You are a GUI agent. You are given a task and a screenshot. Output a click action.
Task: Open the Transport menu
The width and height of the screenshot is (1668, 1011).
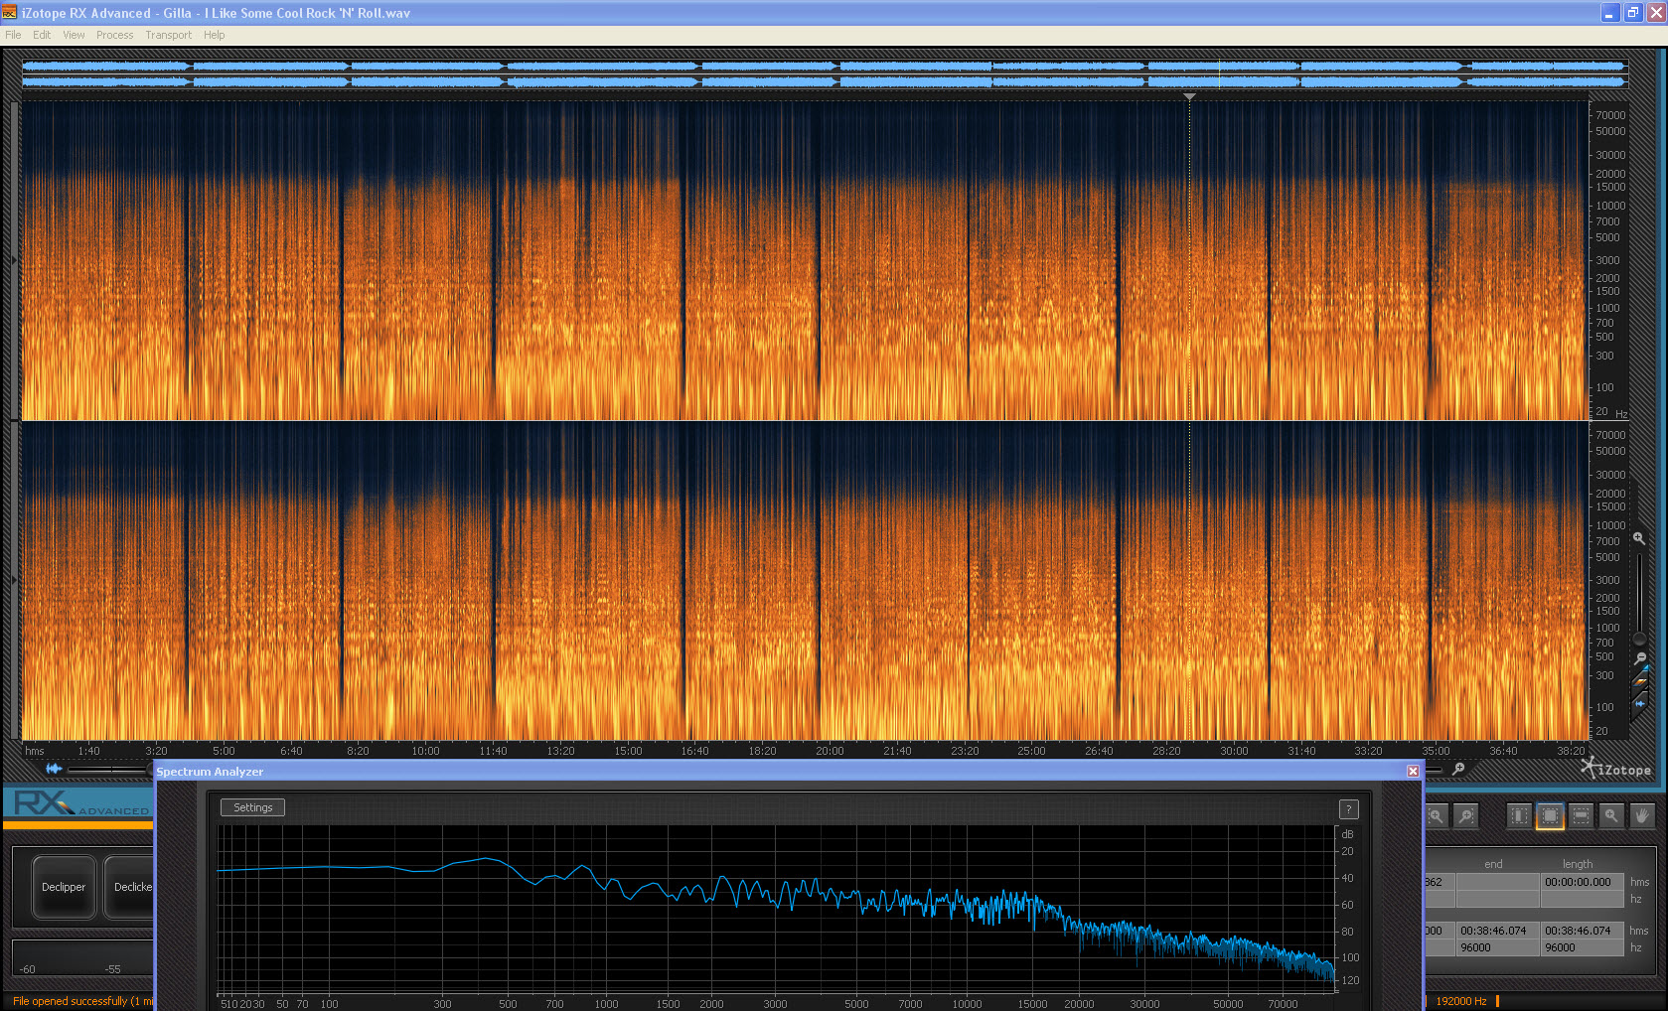(168, 35)
